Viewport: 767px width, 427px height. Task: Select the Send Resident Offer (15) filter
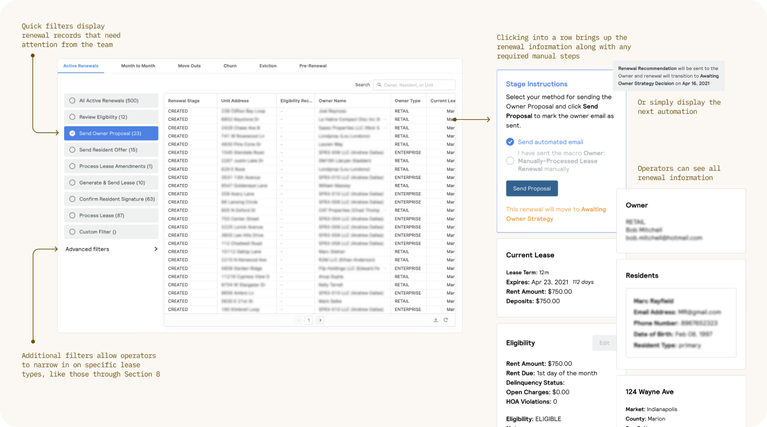tap(111, 150)
